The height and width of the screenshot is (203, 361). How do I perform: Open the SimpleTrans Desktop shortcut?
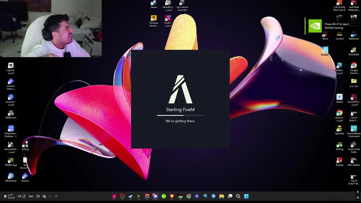click(x=11, y=132)
